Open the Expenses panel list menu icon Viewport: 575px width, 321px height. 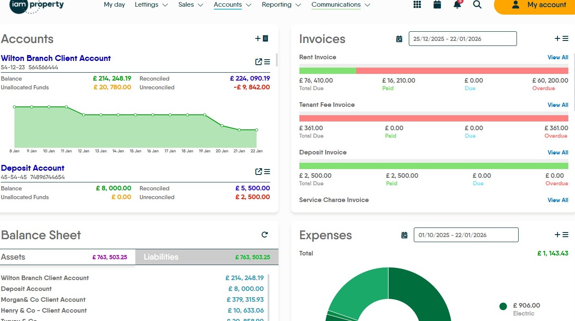(x=565, y=235)
